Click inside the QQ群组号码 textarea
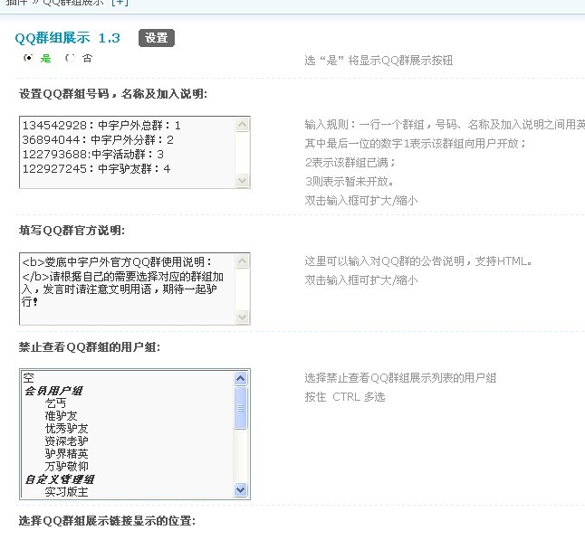Viewport: 585px width, 540px height. (135, 152)
